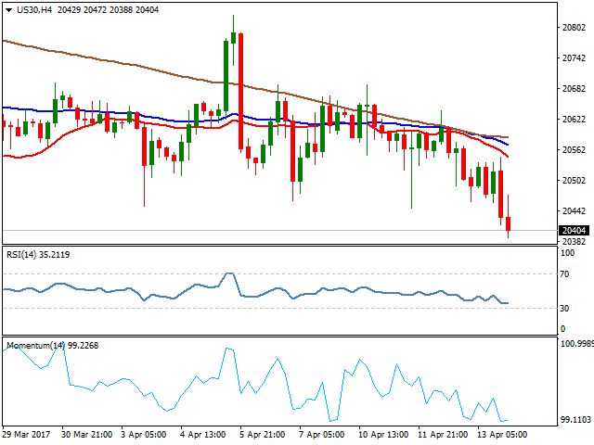Click the 29 Mar 2017 date label
Image resolution: width=594 pixels, height=445 pixels.
click(x=27, y=435)
